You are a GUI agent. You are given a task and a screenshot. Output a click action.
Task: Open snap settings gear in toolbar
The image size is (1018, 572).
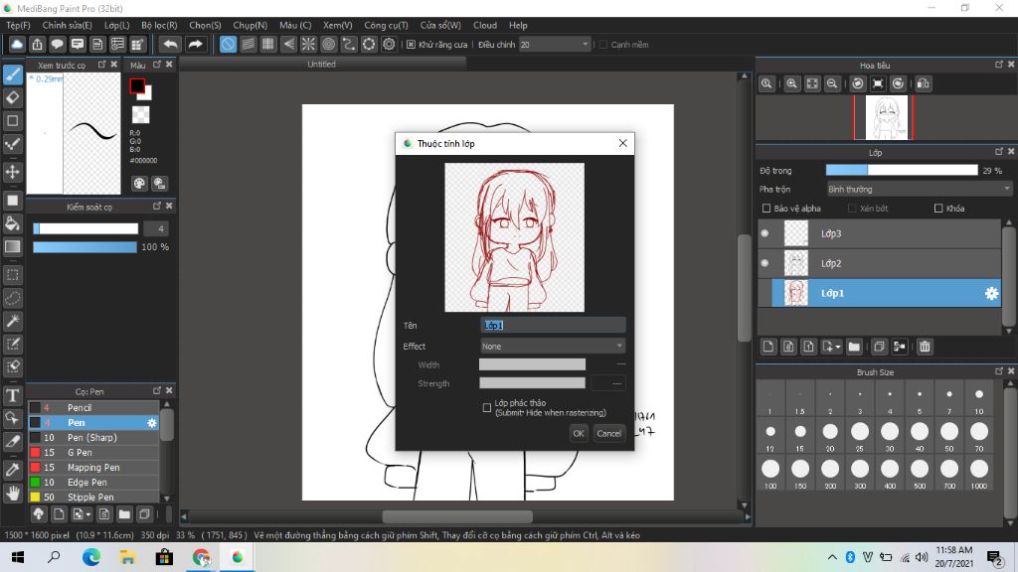pos(389,44)
